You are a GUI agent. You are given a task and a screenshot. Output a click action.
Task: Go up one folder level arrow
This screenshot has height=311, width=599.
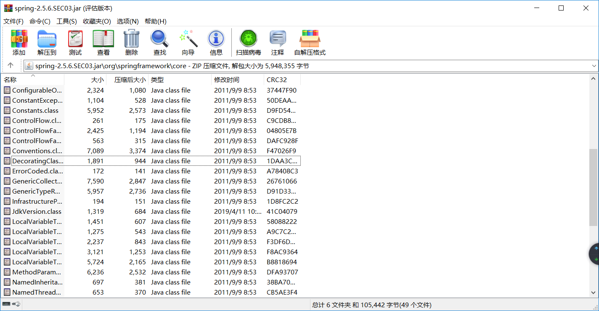(11, 66)
